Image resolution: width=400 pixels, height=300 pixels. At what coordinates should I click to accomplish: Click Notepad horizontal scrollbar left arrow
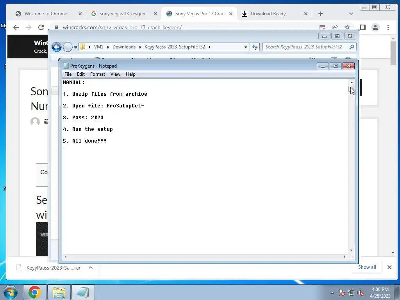pos(66,257)
